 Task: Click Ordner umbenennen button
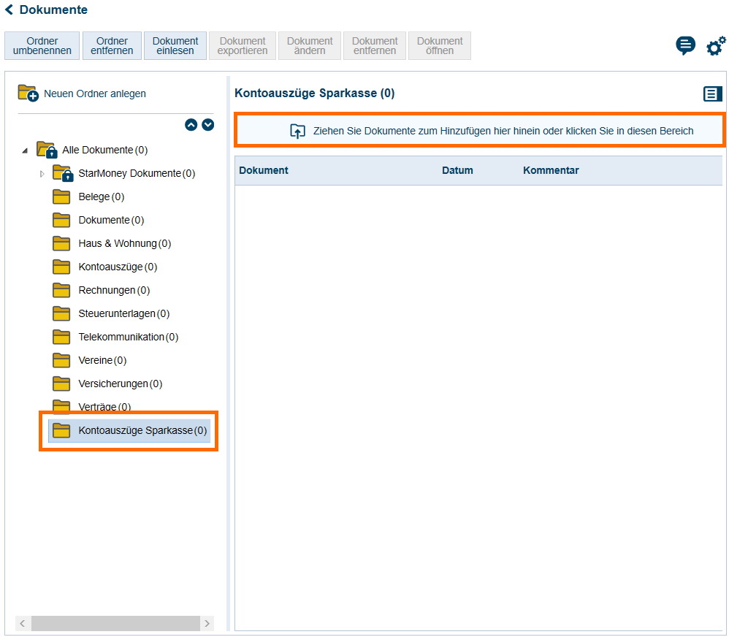pyautogui.click(x=42, y=46)
